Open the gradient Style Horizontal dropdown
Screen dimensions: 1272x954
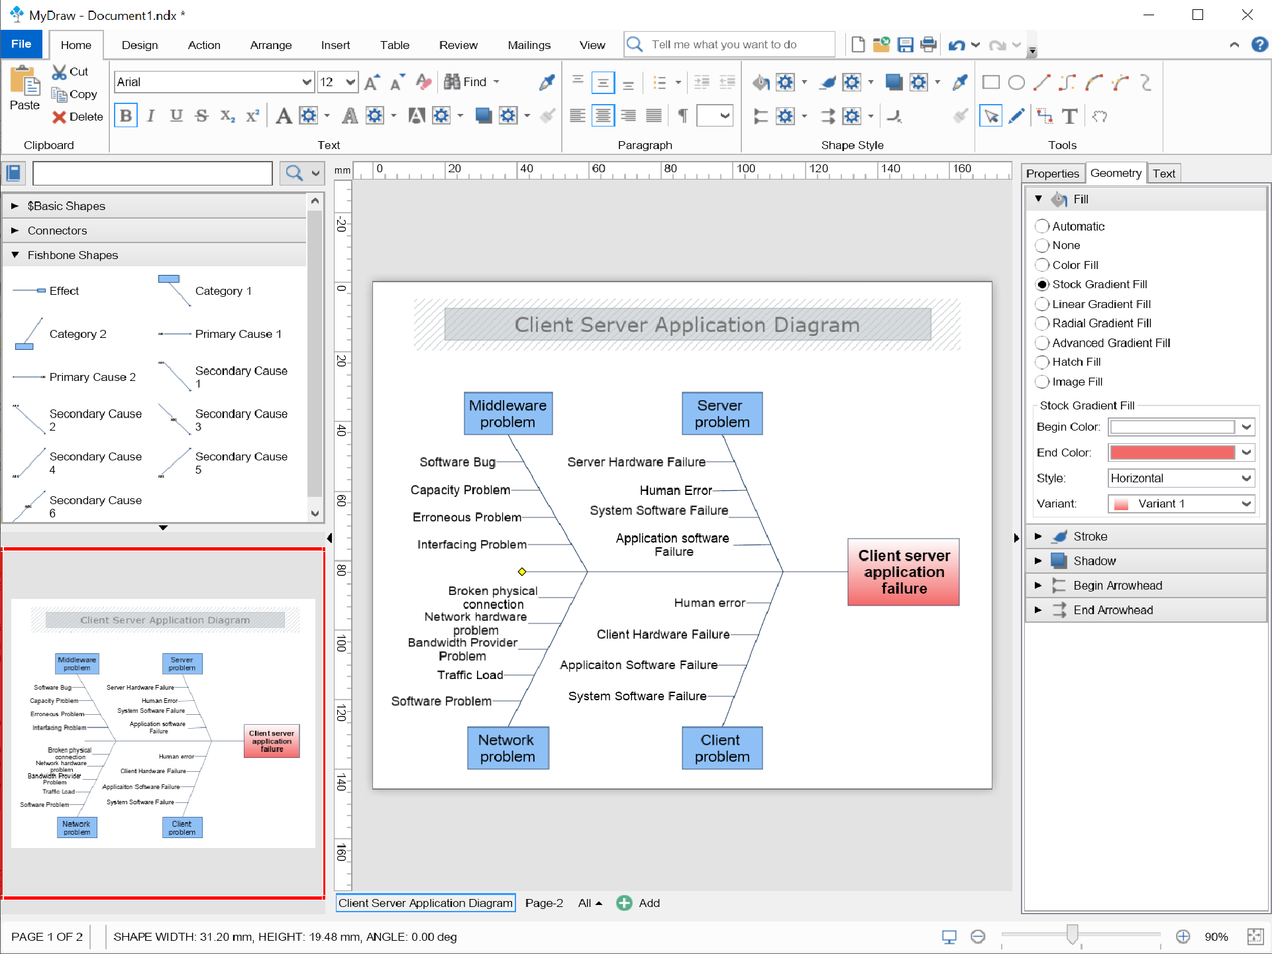click(x=1181, y=478)
